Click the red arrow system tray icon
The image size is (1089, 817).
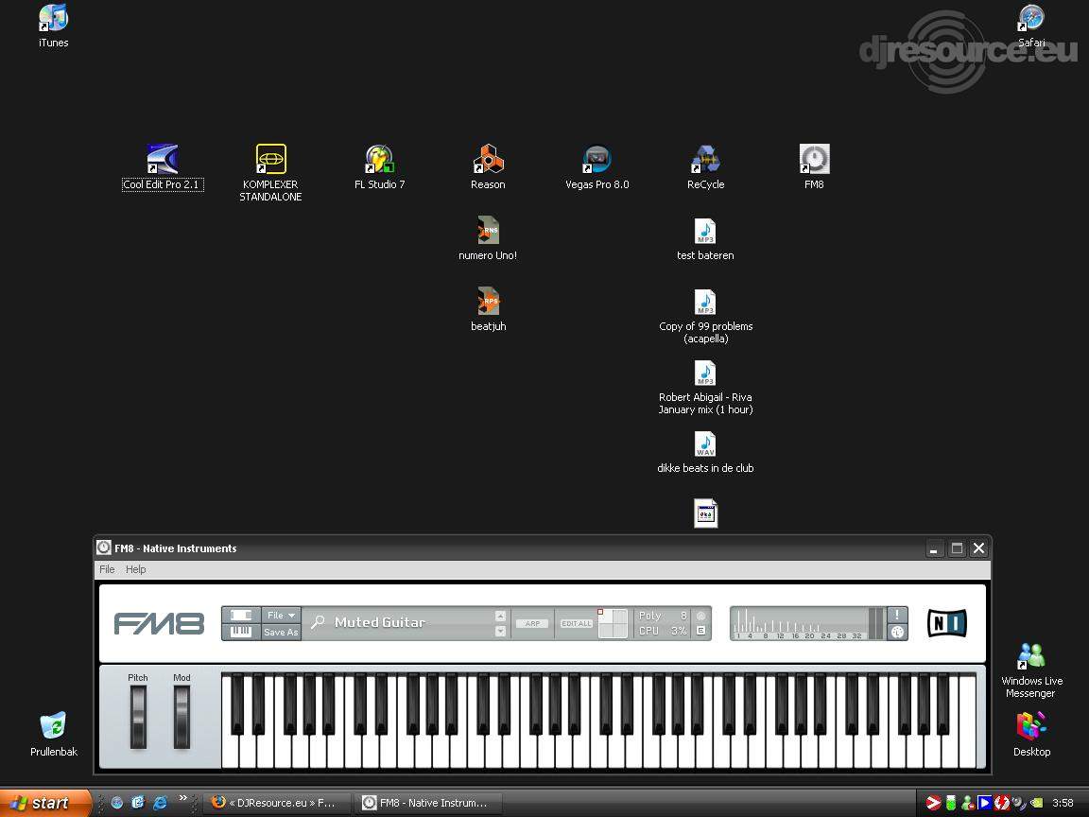click(x=933, y=803)
